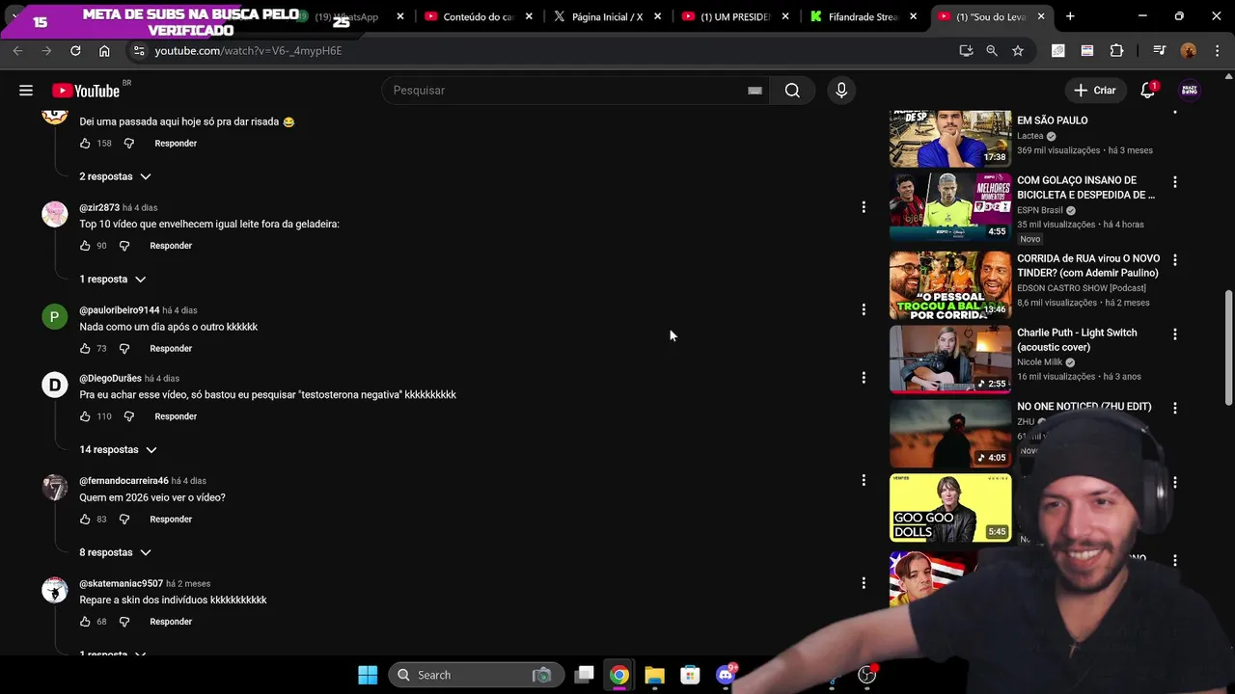This screenshot has width=1235, height=694.
Task: Open @skatemaniac9507 channel link
Action: point(121,584)
